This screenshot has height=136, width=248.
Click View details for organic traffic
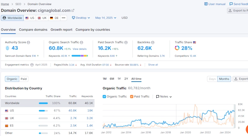80,49
